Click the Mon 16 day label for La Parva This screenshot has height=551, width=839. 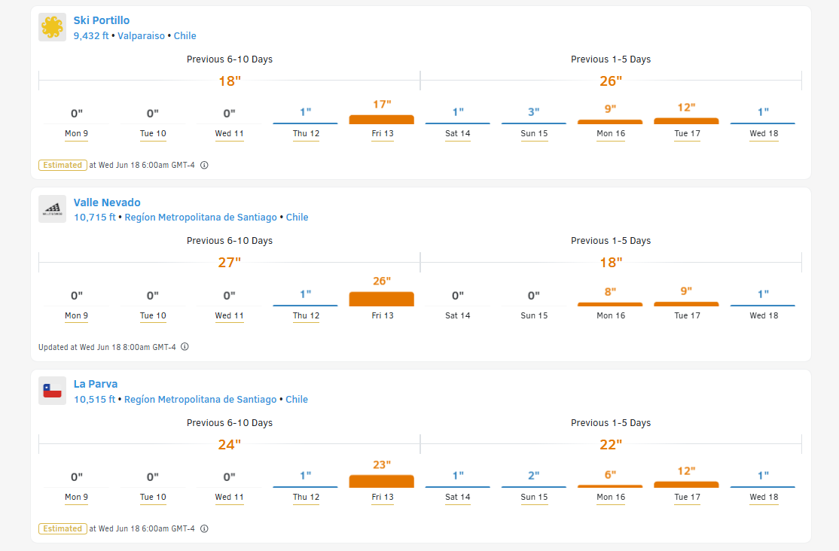click(611, 497)
